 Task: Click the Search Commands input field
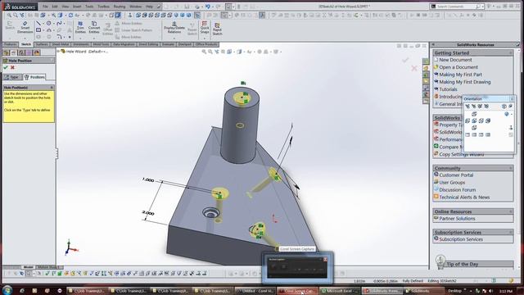456,7
